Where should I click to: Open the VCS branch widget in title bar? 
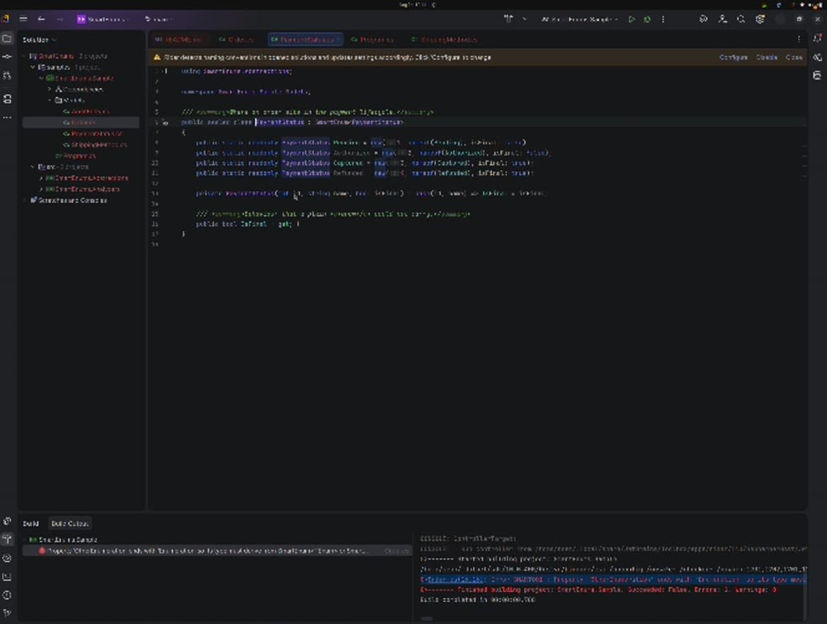click(158, 19)
